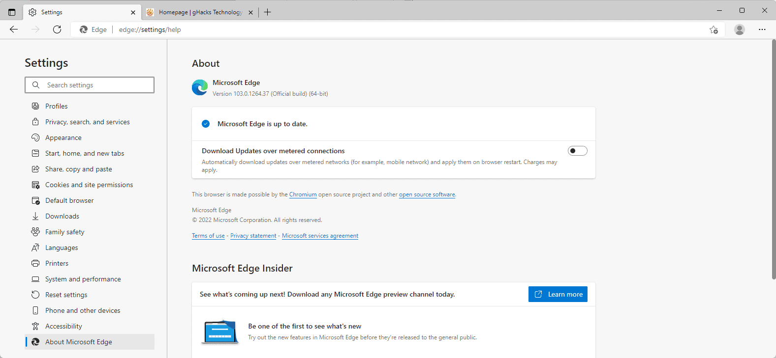Click the Accessibility icon in sidebar
This screenshot has width=776, height=358.
(x=35, y=326)
